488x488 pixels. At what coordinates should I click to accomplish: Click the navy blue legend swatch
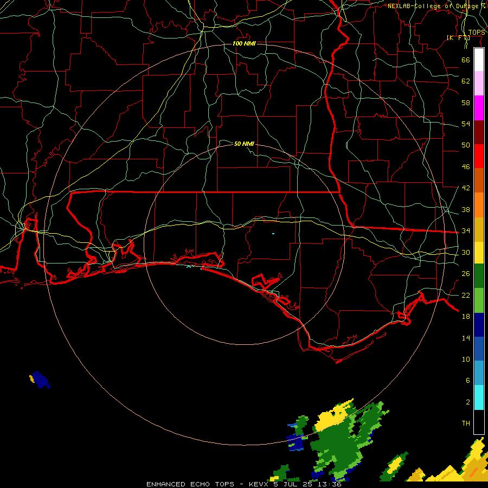pyautogui.click(x=479, y=325)
